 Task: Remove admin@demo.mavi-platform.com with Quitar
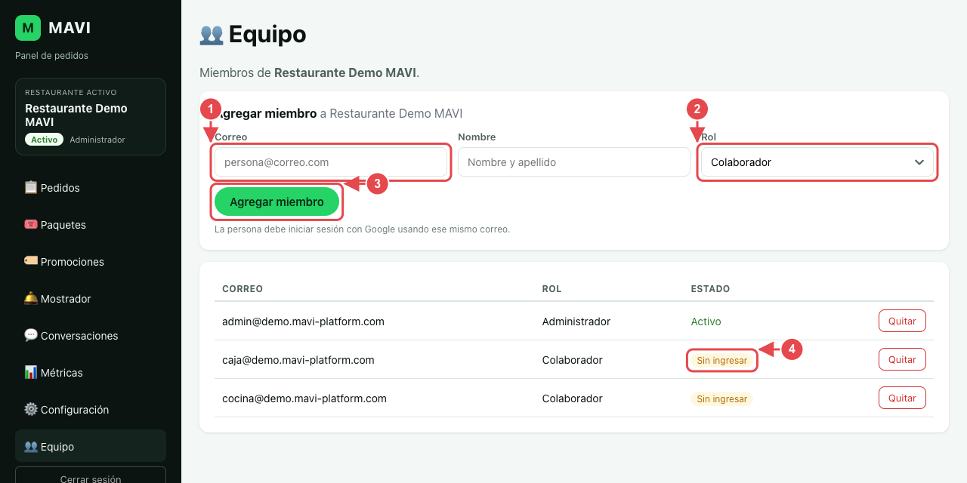point(902,321)
